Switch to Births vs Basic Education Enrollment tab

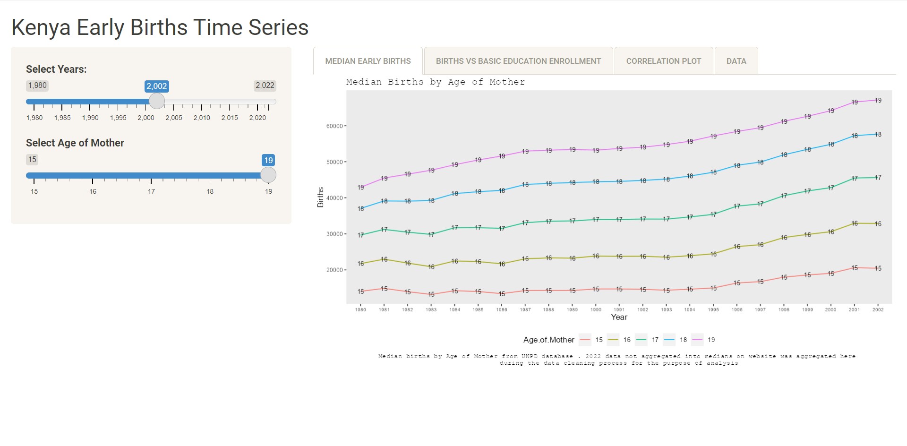(518, 61)
